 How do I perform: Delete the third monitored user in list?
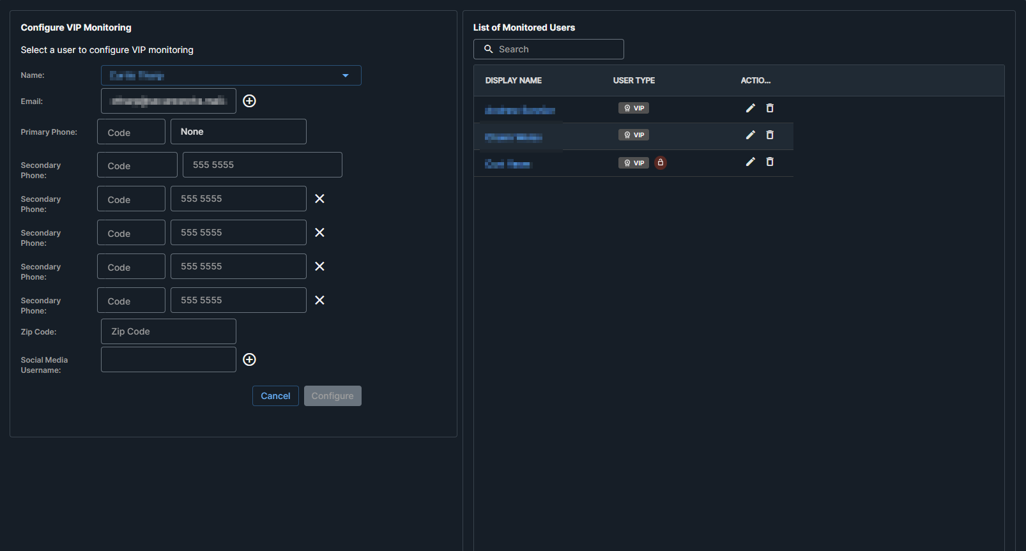coord(769,162)
